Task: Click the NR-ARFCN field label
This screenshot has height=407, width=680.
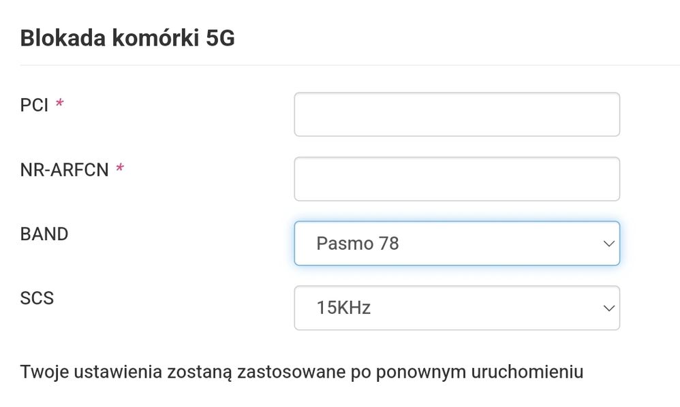Action: point(65,170)
